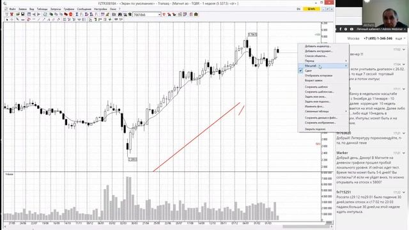Click the YouTube icon in webinar bar
409x230 pixels.
tap(351, 29)
